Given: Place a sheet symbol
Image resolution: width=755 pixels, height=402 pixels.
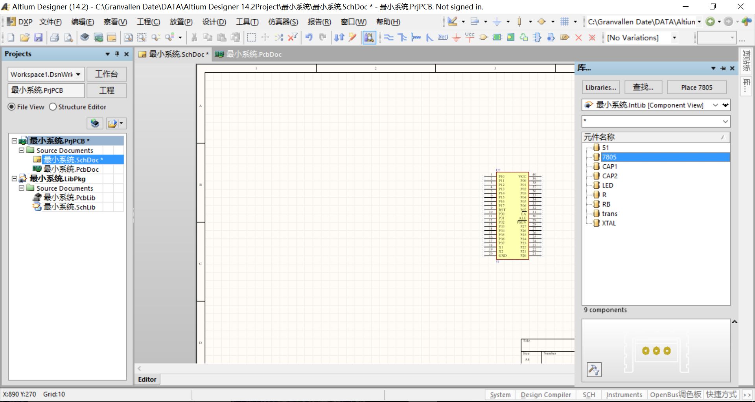Looking at the screenshot, I should coord(497,38).
